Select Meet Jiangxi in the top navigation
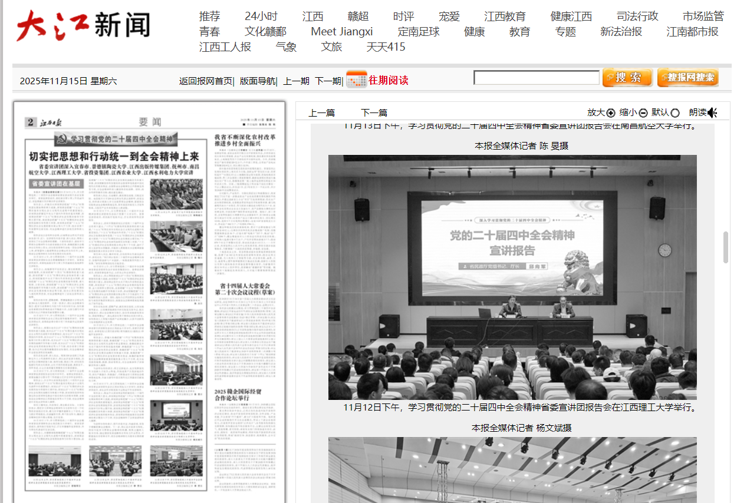737x503 pixels. click(342, 32)
